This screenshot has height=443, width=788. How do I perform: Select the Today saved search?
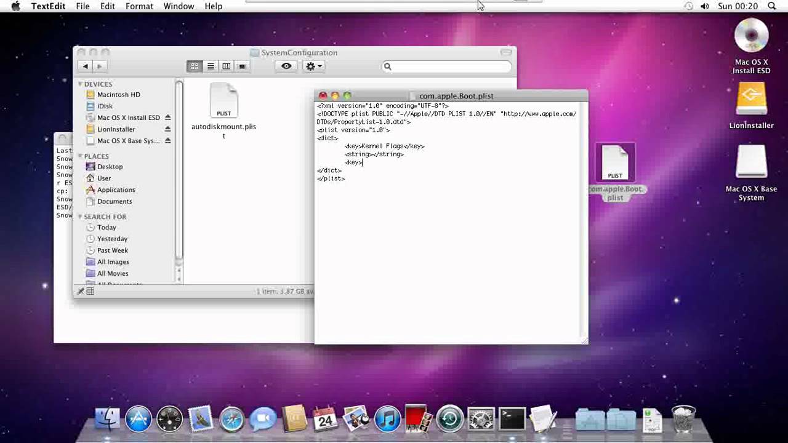[107, 227]
